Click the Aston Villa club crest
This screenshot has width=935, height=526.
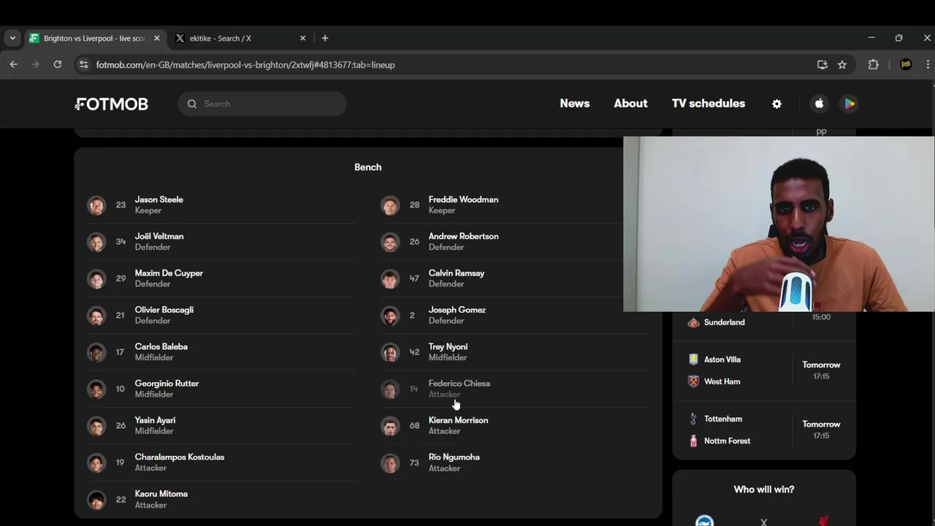693,359
